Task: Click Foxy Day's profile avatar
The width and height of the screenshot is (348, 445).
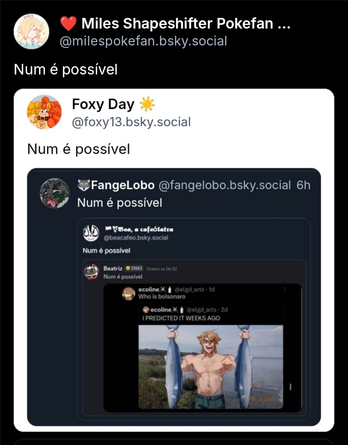Action: (x=44, y=112)
